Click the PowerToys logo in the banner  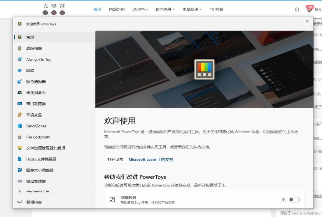(x=204, y=69)
